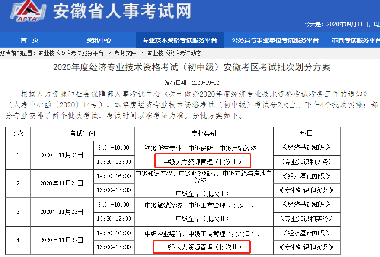Select 专业技术资格考试服务平台 in the navigation bar
Viewport: 380px width, 257px height.
tap(180, 40)
